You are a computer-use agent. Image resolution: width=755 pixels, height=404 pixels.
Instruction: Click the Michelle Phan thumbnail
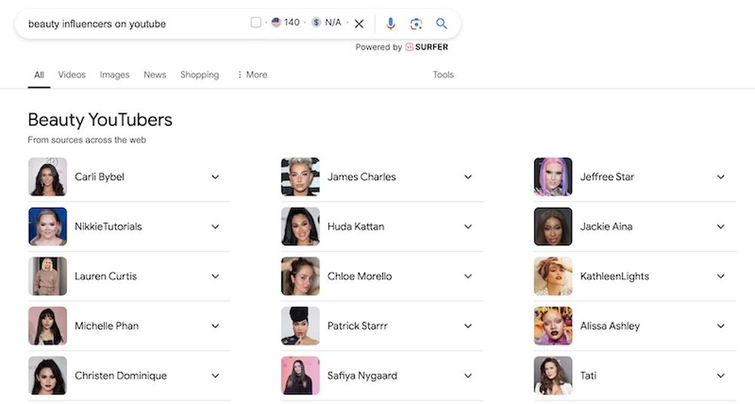[x=48, y=325]
